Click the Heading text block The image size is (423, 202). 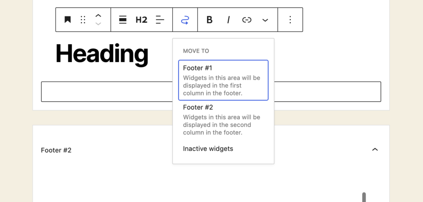[102, 54]
